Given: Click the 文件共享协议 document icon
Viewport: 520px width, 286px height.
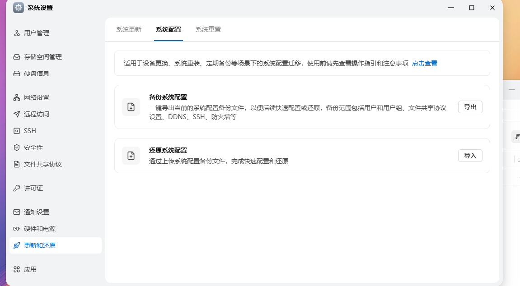Looking at the screenshot, I should point(17,164).
